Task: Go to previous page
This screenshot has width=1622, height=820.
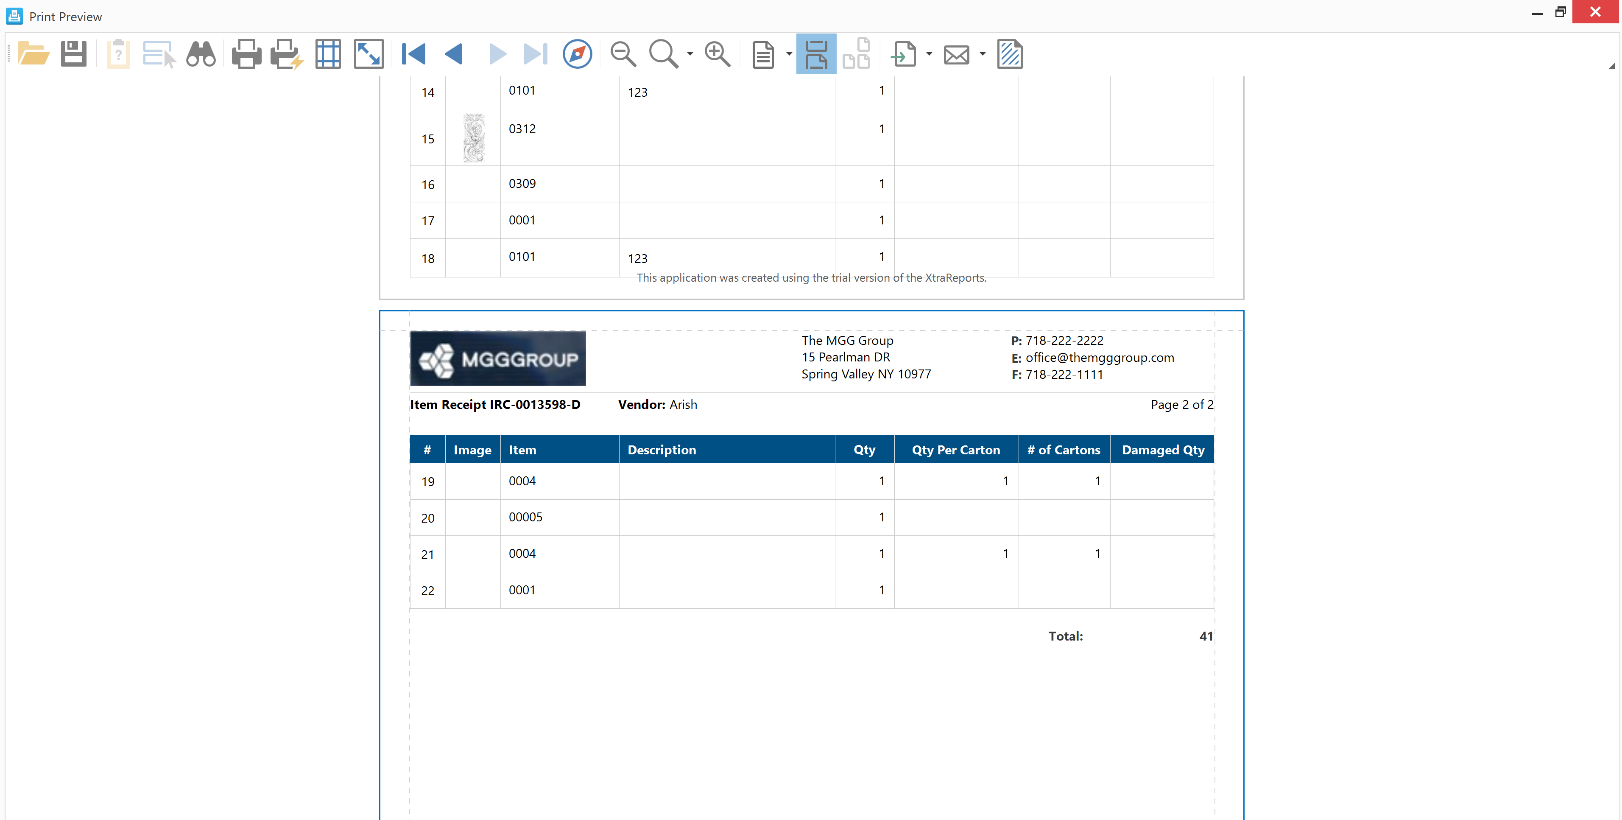Action: 454,54
